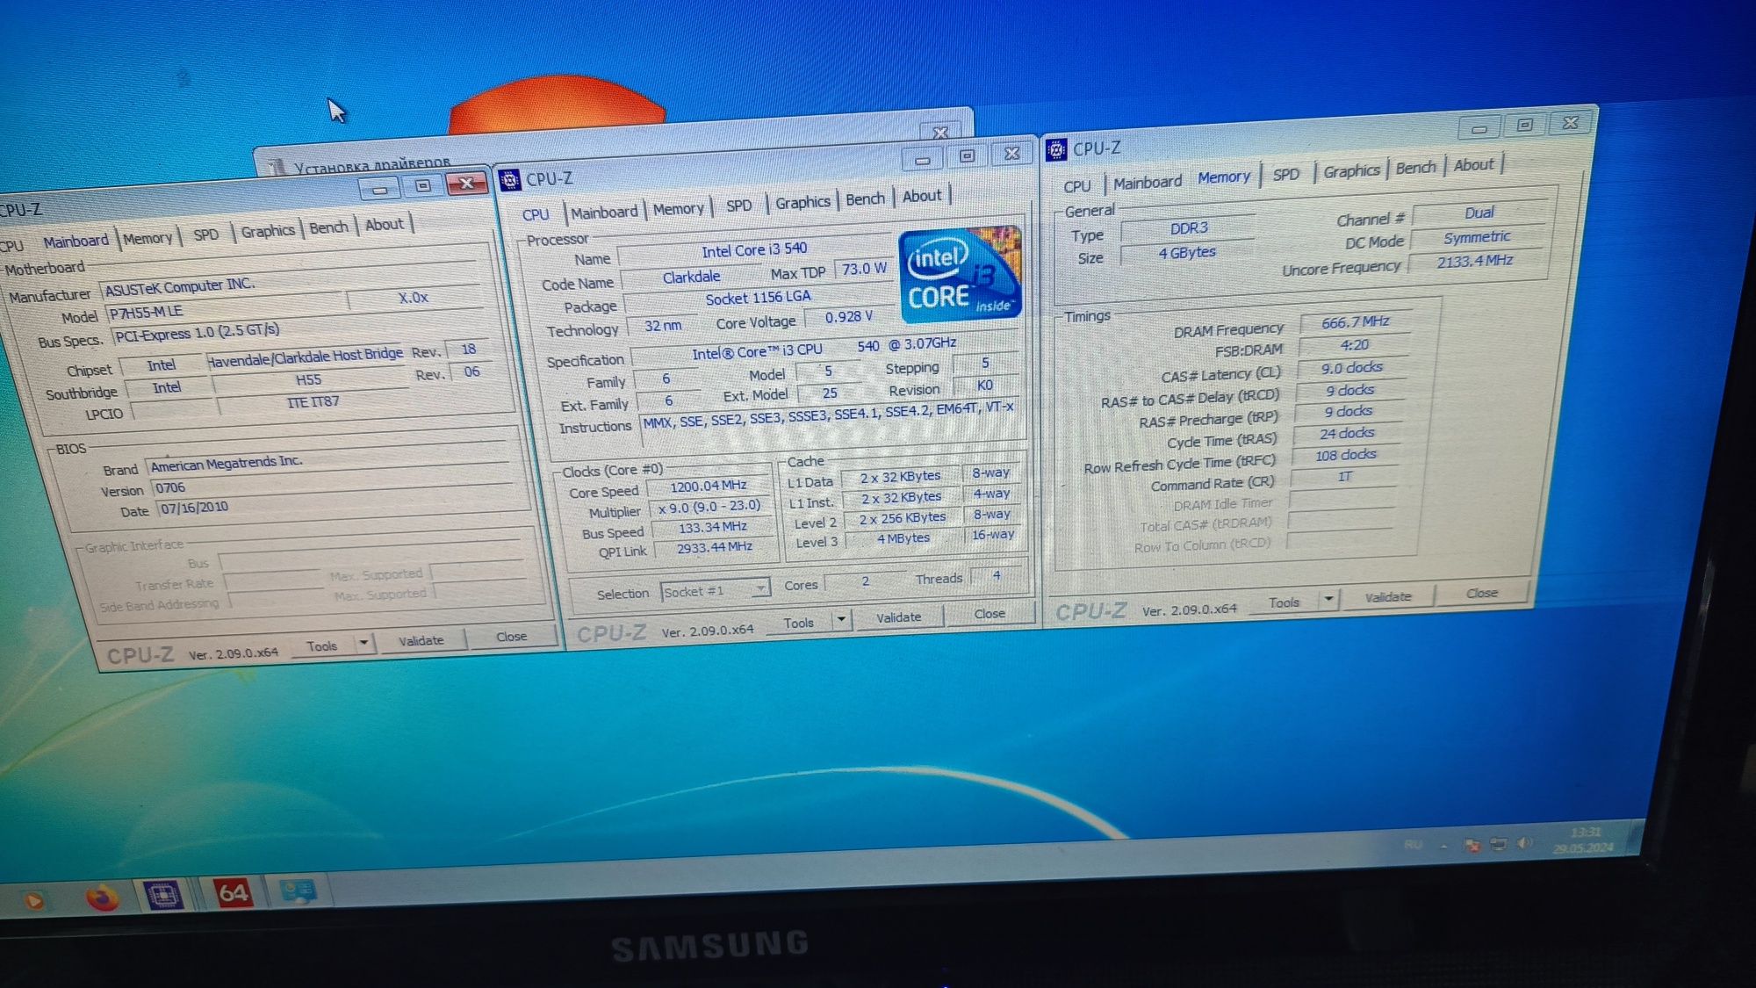Select SPD tab in middle CPU-Z window

[739, 206]
